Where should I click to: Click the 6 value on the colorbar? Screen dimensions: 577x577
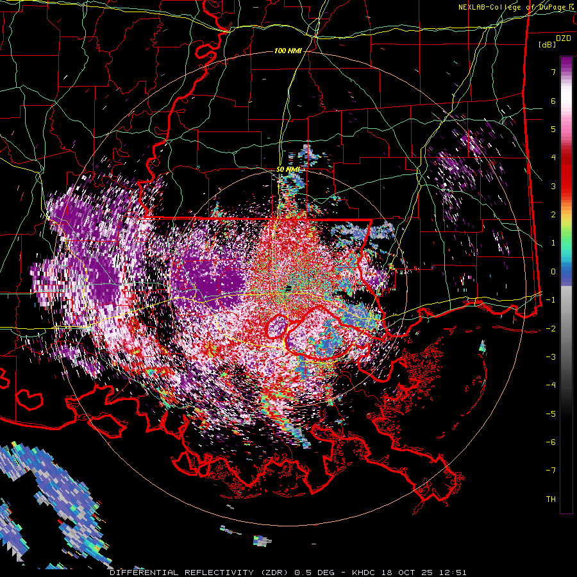tap(553, 101)
